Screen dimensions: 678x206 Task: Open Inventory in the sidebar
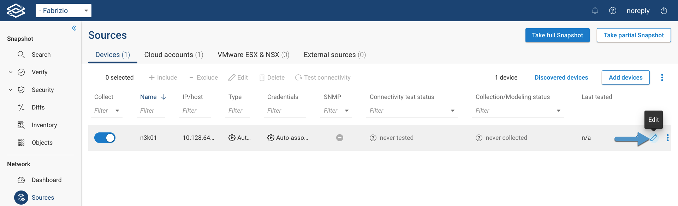(44, 125)
